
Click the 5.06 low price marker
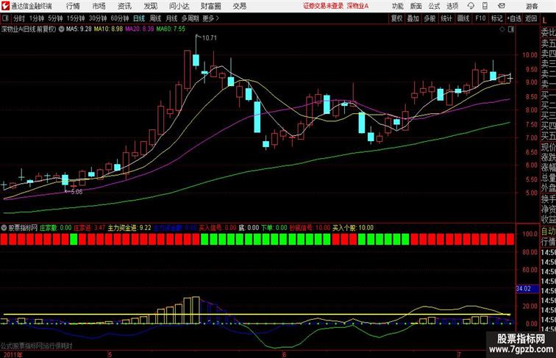tap(76, 192)
